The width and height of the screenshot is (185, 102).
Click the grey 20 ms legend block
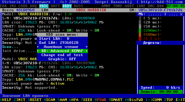[140, 22]
